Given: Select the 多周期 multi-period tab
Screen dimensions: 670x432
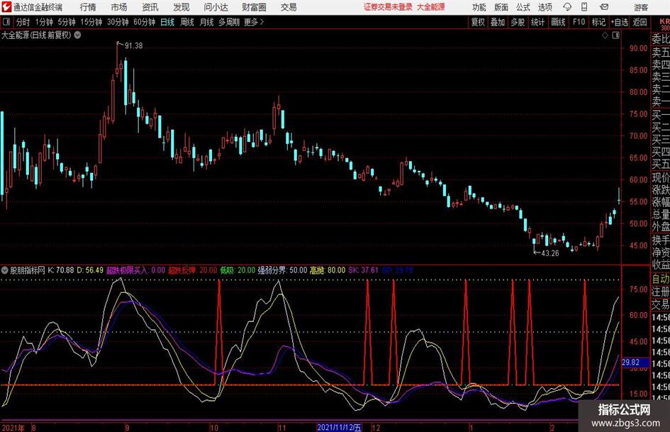Looking at the screenshot, I should pyautogui.click(x=229, y=22).
